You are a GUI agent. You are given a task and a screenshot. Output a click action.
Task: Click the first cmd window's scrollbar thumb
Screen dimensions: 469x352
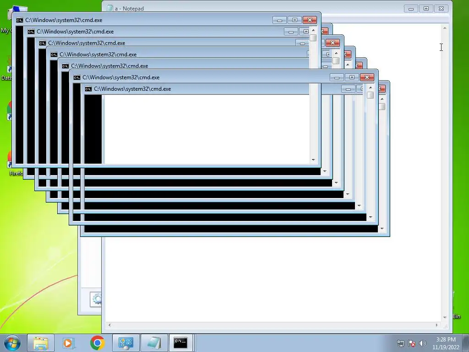313,38
